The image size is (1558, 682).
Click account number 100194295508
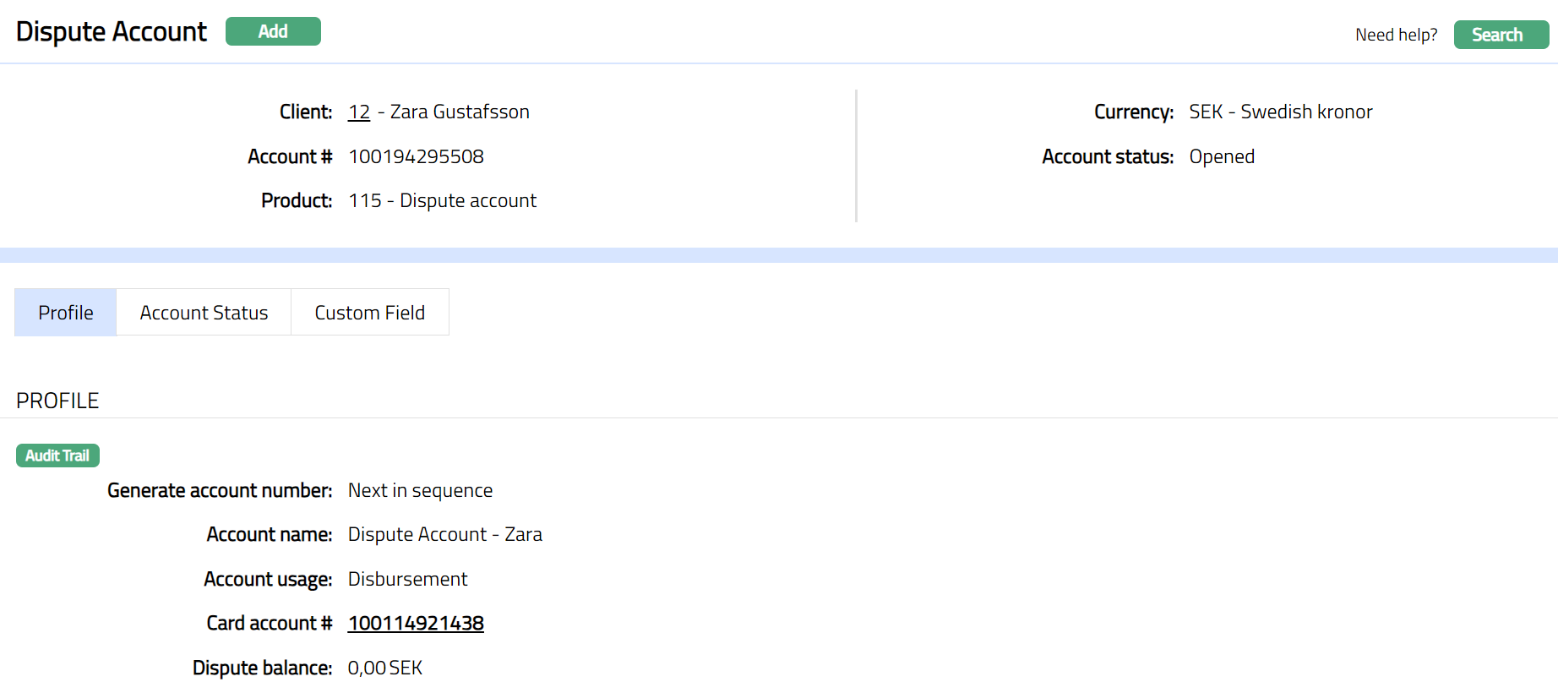pos(416,157)
